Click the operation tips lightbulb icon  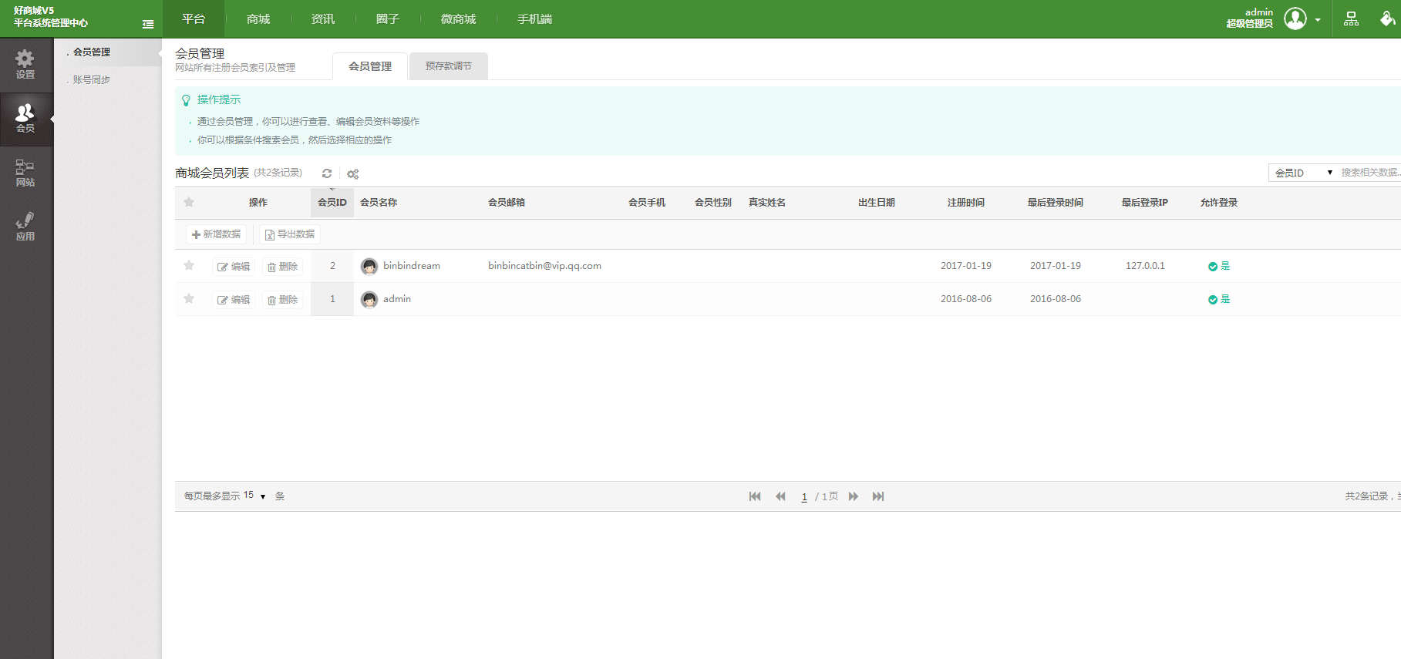(186, 100)
